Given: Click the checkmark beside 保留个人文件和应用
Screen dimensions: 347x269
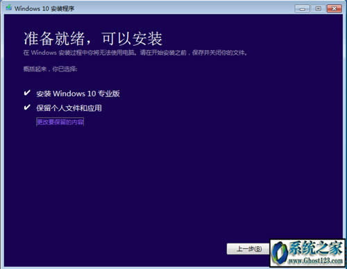Looking at the screenshot, I should [27, 107].
